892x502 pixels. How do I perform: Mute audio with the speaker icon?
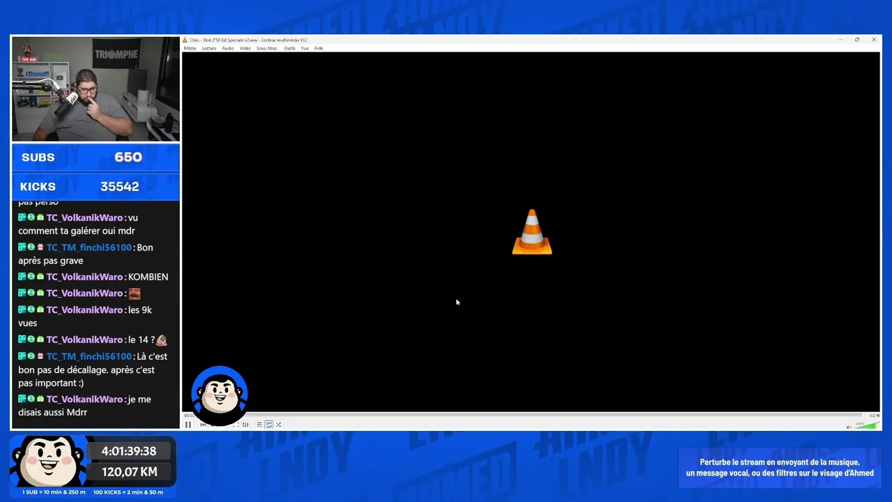coord(849,425)
